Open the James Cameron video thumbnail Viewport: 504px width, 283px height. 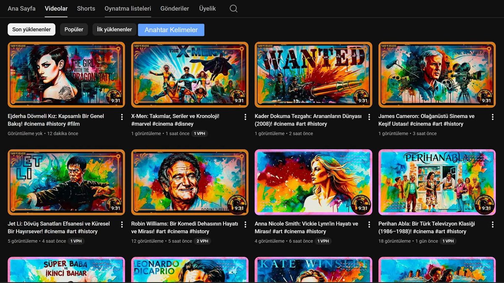coord(437,75)
